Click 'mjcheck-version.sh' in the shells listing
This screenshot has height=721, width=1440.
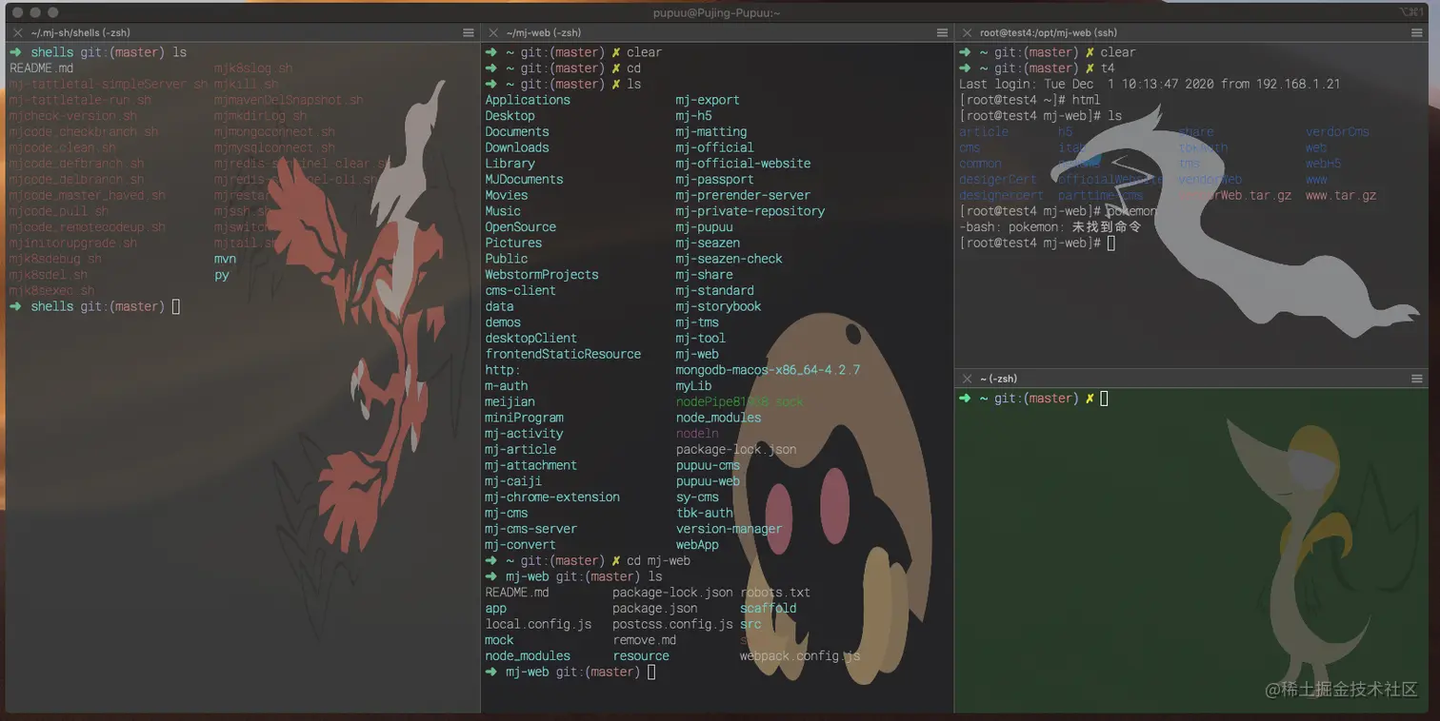[x=72, y=116]
